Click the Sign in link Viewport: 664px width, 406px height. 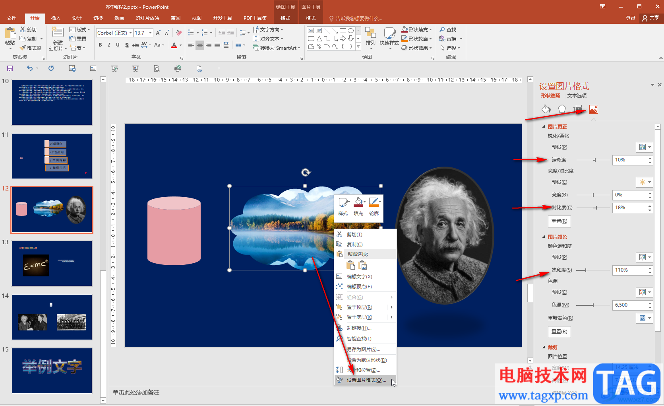630,18
